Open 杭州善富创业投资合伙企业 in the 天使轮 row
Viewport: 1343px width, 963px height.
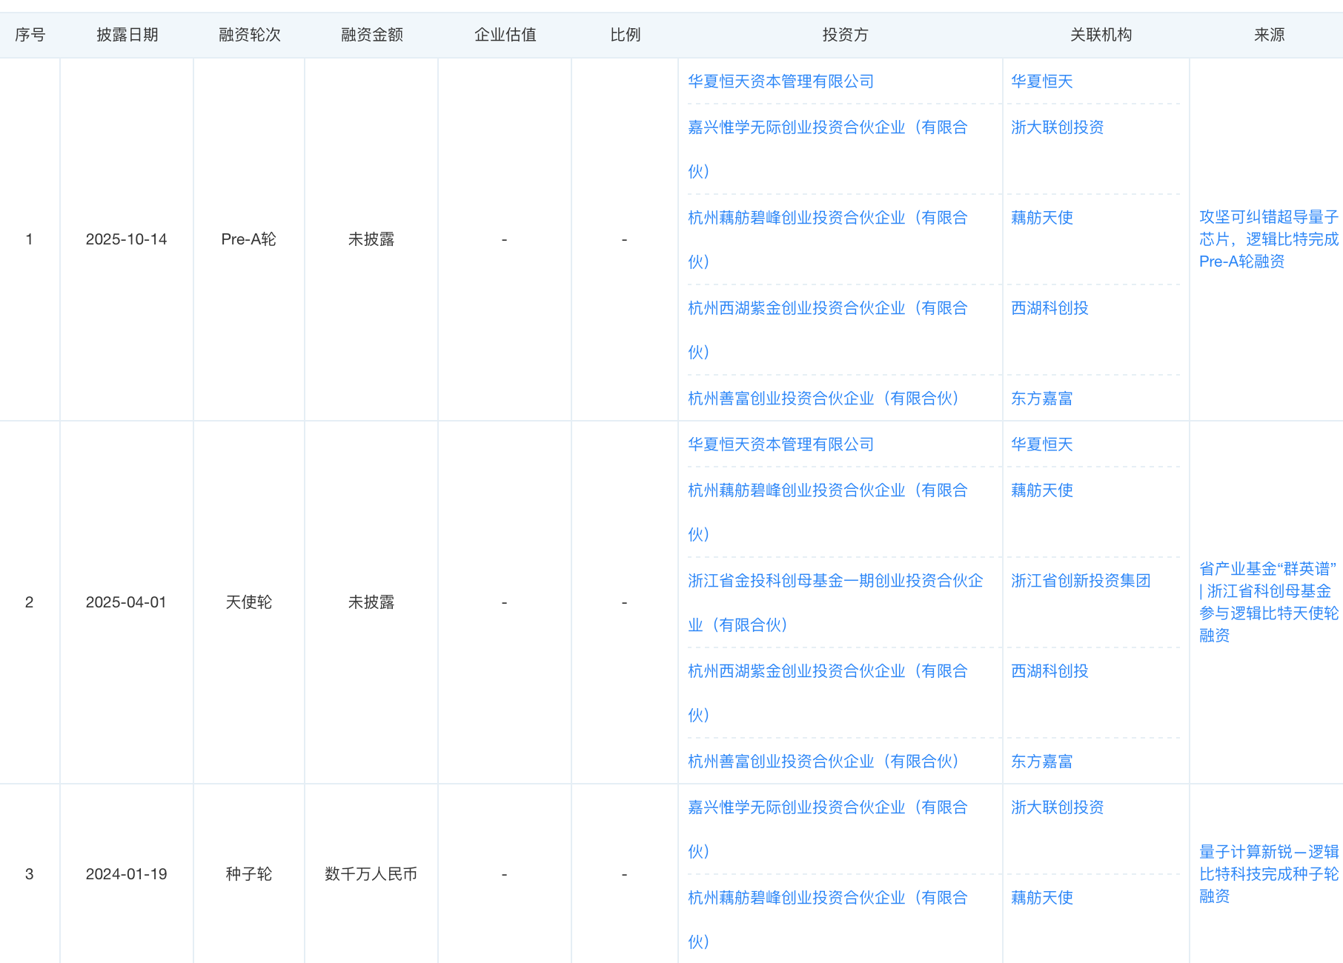[x=823, y=762]
